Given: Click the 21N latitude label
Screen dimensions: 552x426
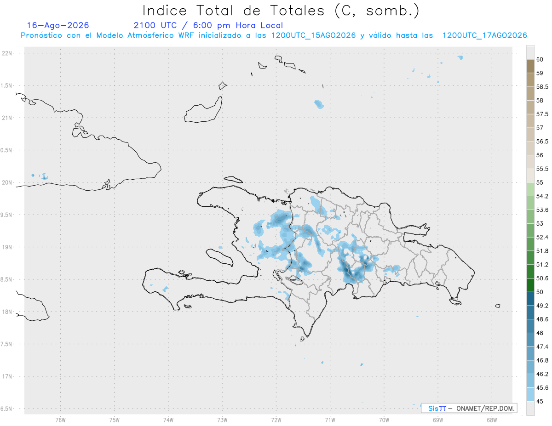Looking at the screenshot, I should point(8,118).
